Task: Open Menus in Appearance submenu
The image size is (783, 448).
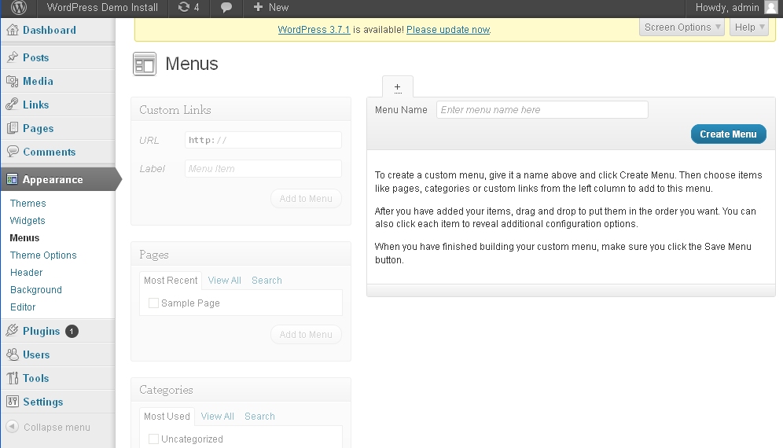Action: click(x=24, y=237)
